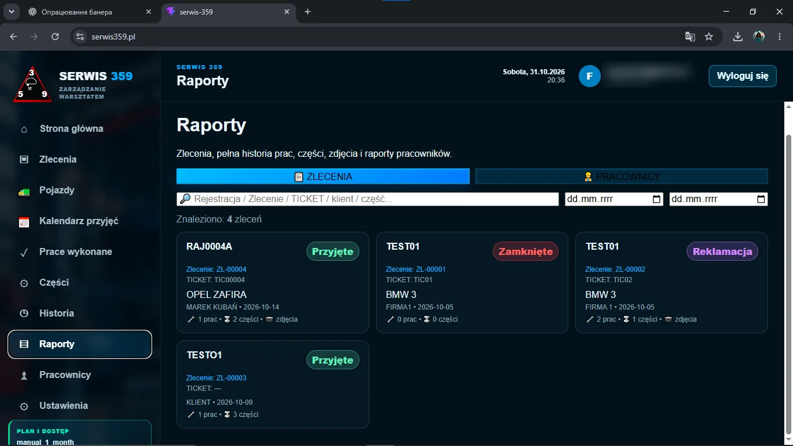Click the clock icon beside Historia
The height and width of the screenshot is (446, 793).
pyautogui.click(x=24, y=314)
